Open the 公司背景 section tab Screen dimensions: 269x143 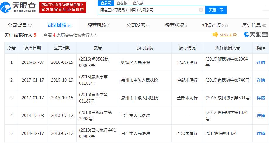(x=20, y=25)
